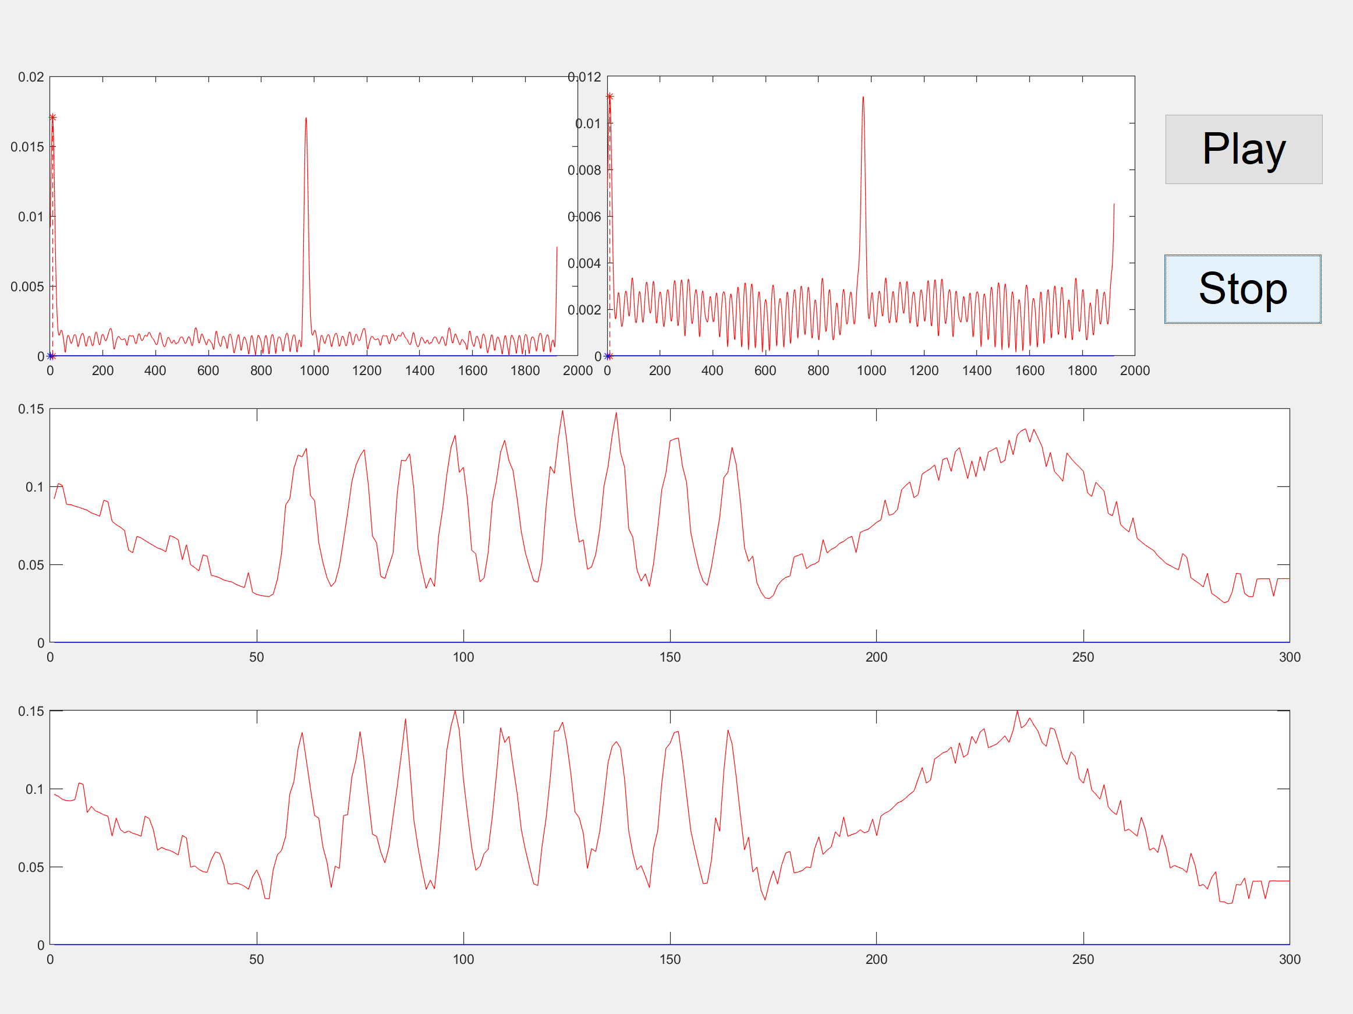Click blue star marker at top-left plot origin

[x=51, y=356]
